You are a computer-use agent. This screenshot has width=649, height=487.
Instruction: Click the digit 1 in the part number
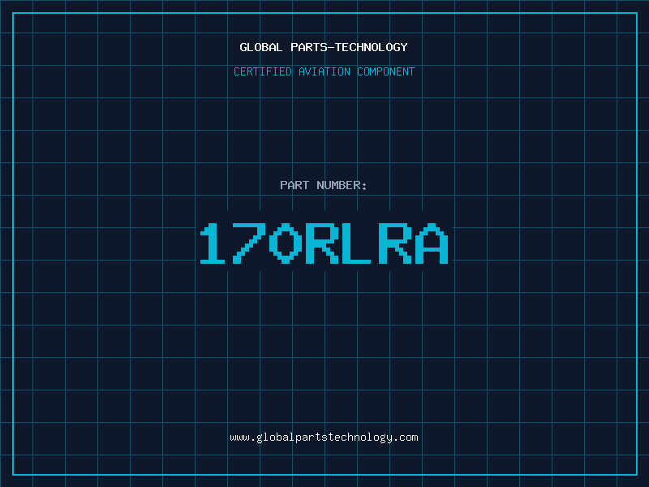214,243
